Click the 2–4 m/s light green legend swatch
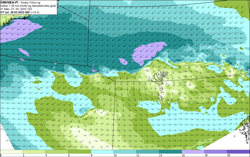The width and height of the screenshot is (250, 157). 34,151
